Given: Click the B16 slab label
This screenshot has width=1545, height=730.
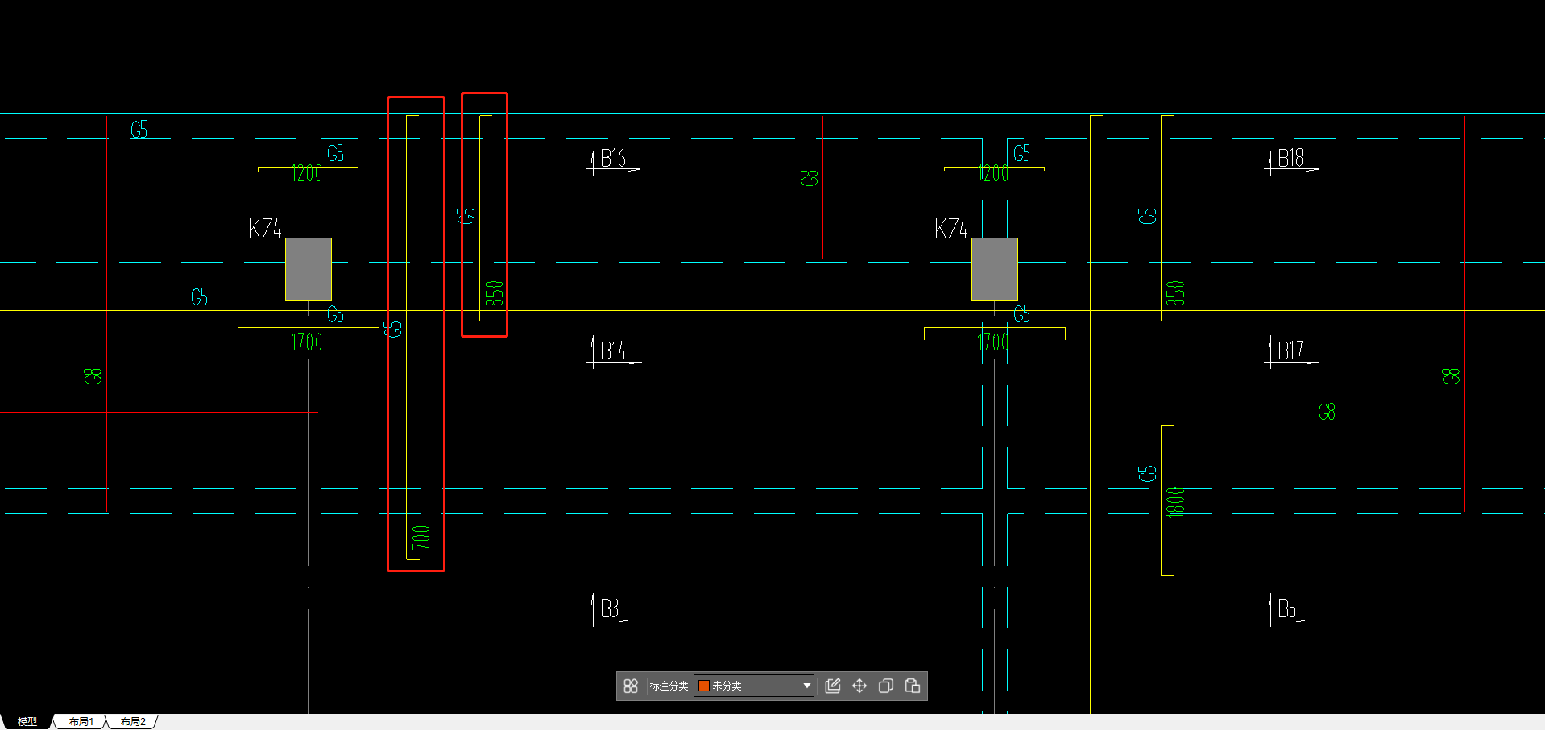Looking at the screenshot, I should [613, 159].
